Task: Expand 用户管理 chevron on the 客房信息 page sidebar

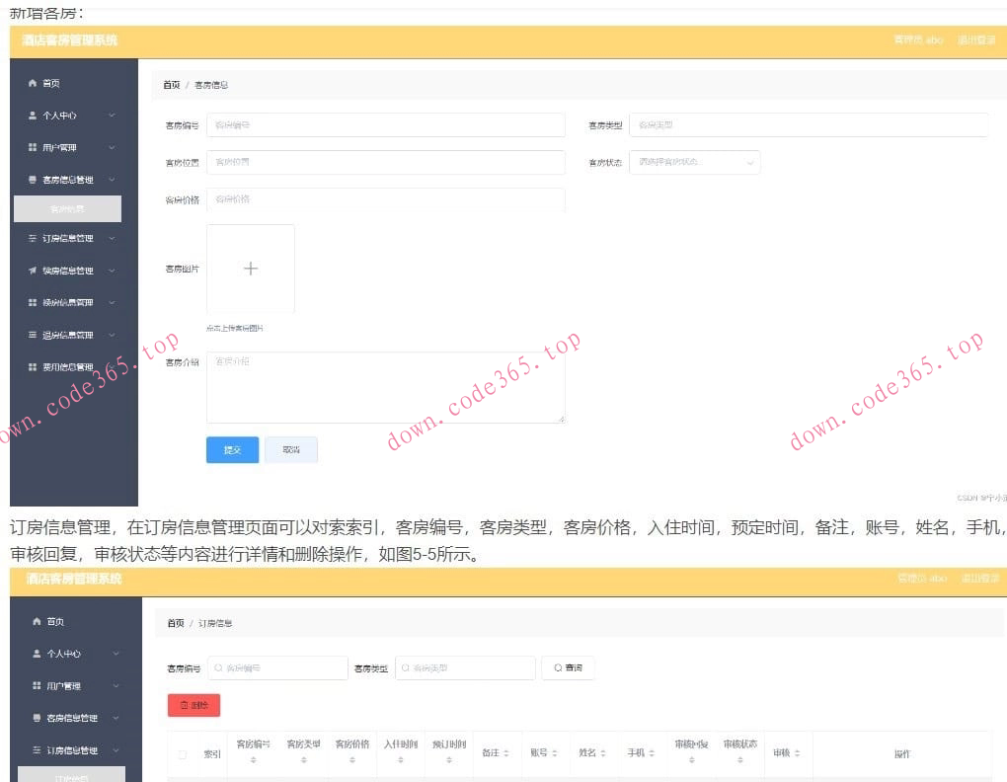Action: pyautogui.click(x=112, y=147)
